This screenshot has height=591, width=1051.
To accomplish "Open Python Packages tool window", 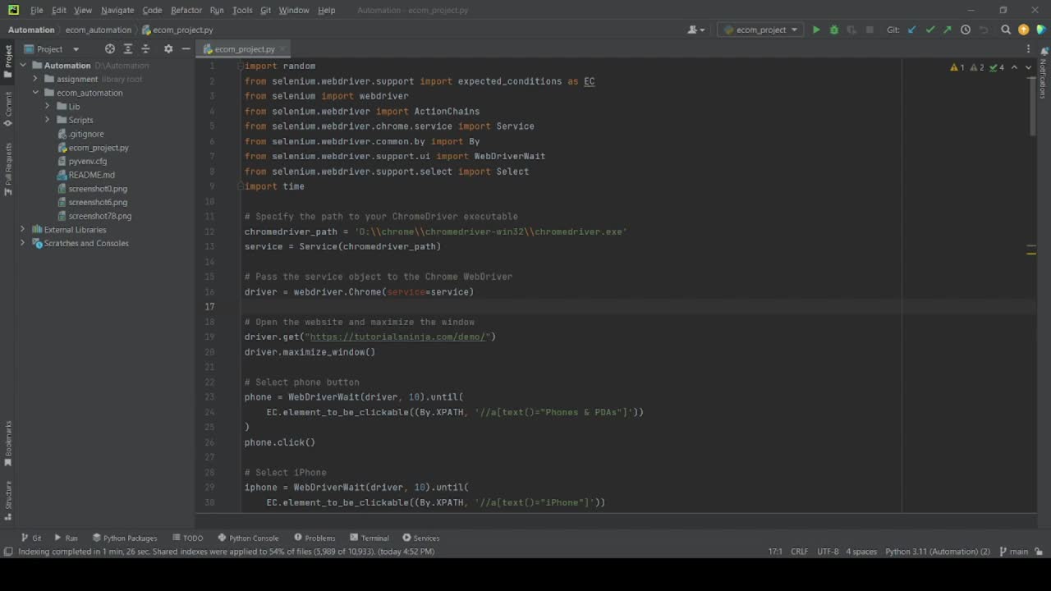I will [x=125, y=538].
